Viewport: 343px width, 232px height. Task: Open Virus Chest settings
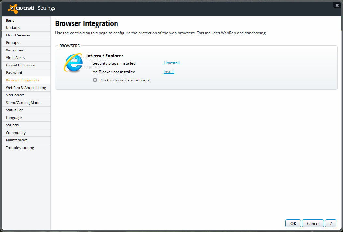coord(26,50)
